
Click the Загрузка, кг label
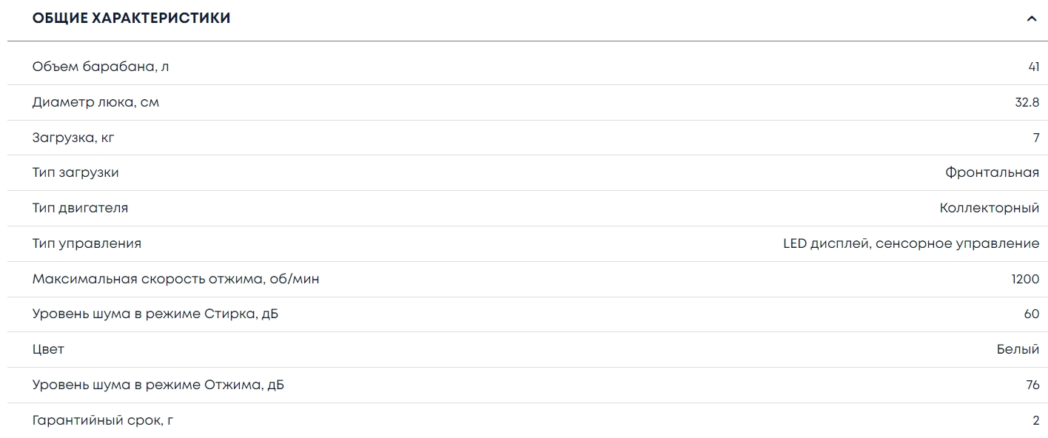coord(73,138)
